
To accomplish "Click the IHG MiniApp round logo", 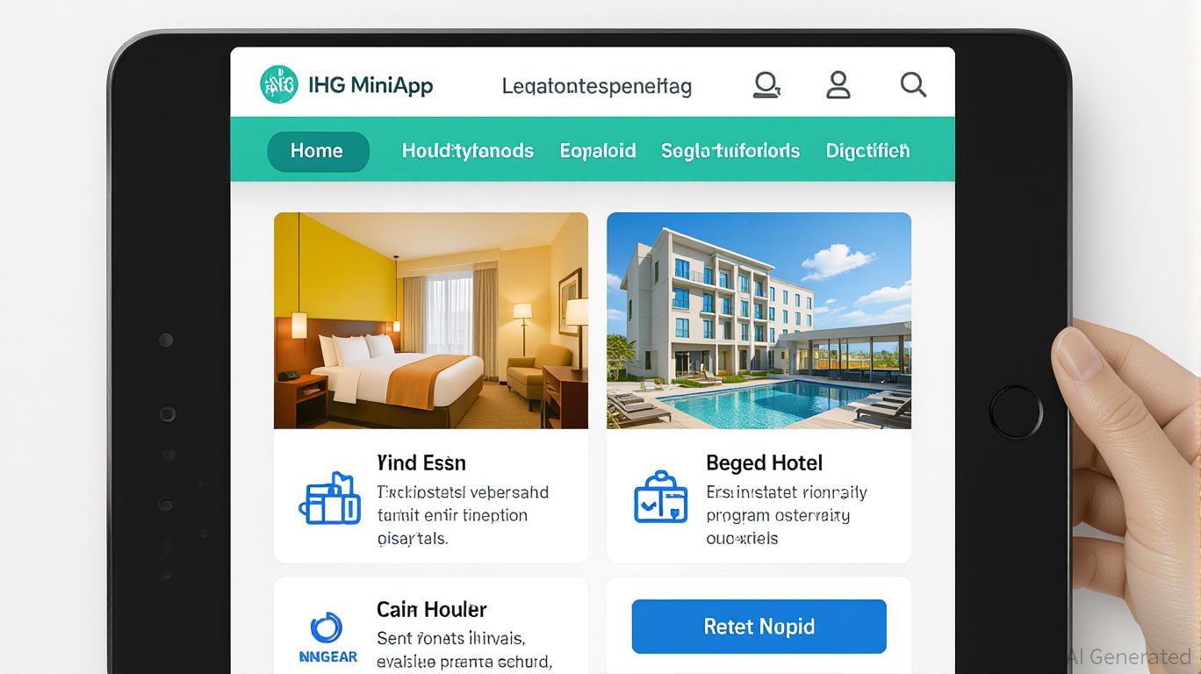I will (279, 85).
